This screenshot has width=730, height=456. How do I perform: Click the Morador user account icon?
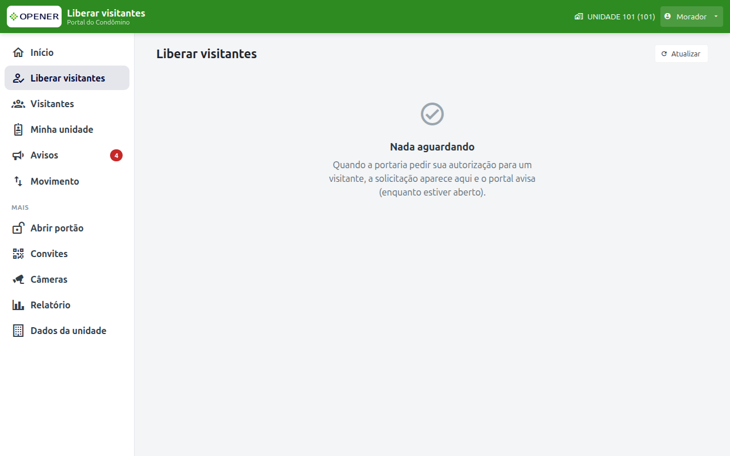point(668,17)
